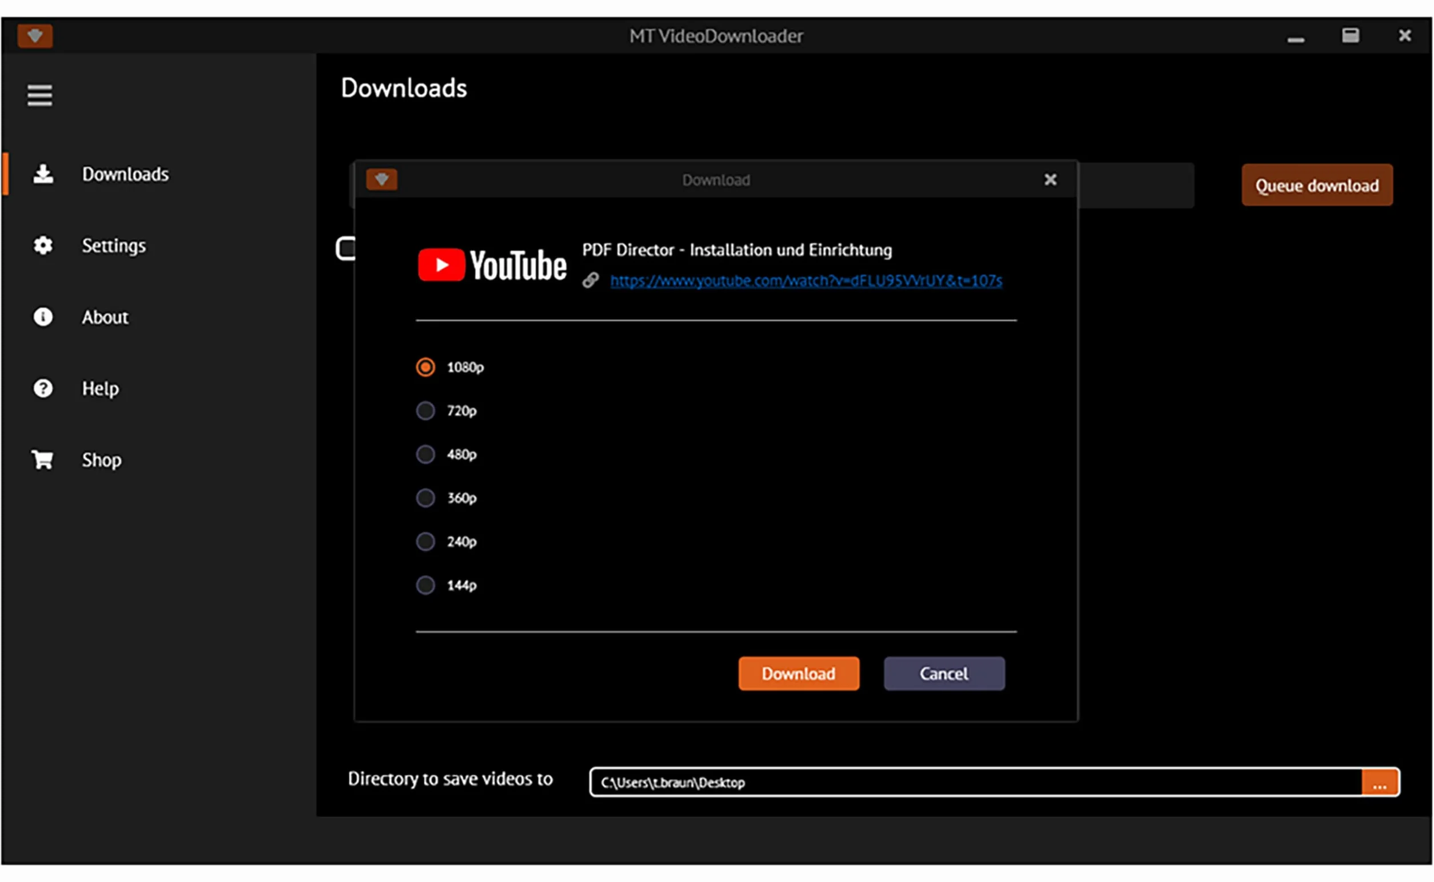Browse for a directory with the three-dots button
1434x882 pixels.
1381,783
